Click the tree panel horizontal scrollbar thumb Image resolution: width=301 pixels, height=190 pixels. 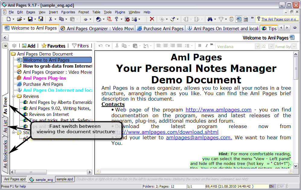pos(31,172)
